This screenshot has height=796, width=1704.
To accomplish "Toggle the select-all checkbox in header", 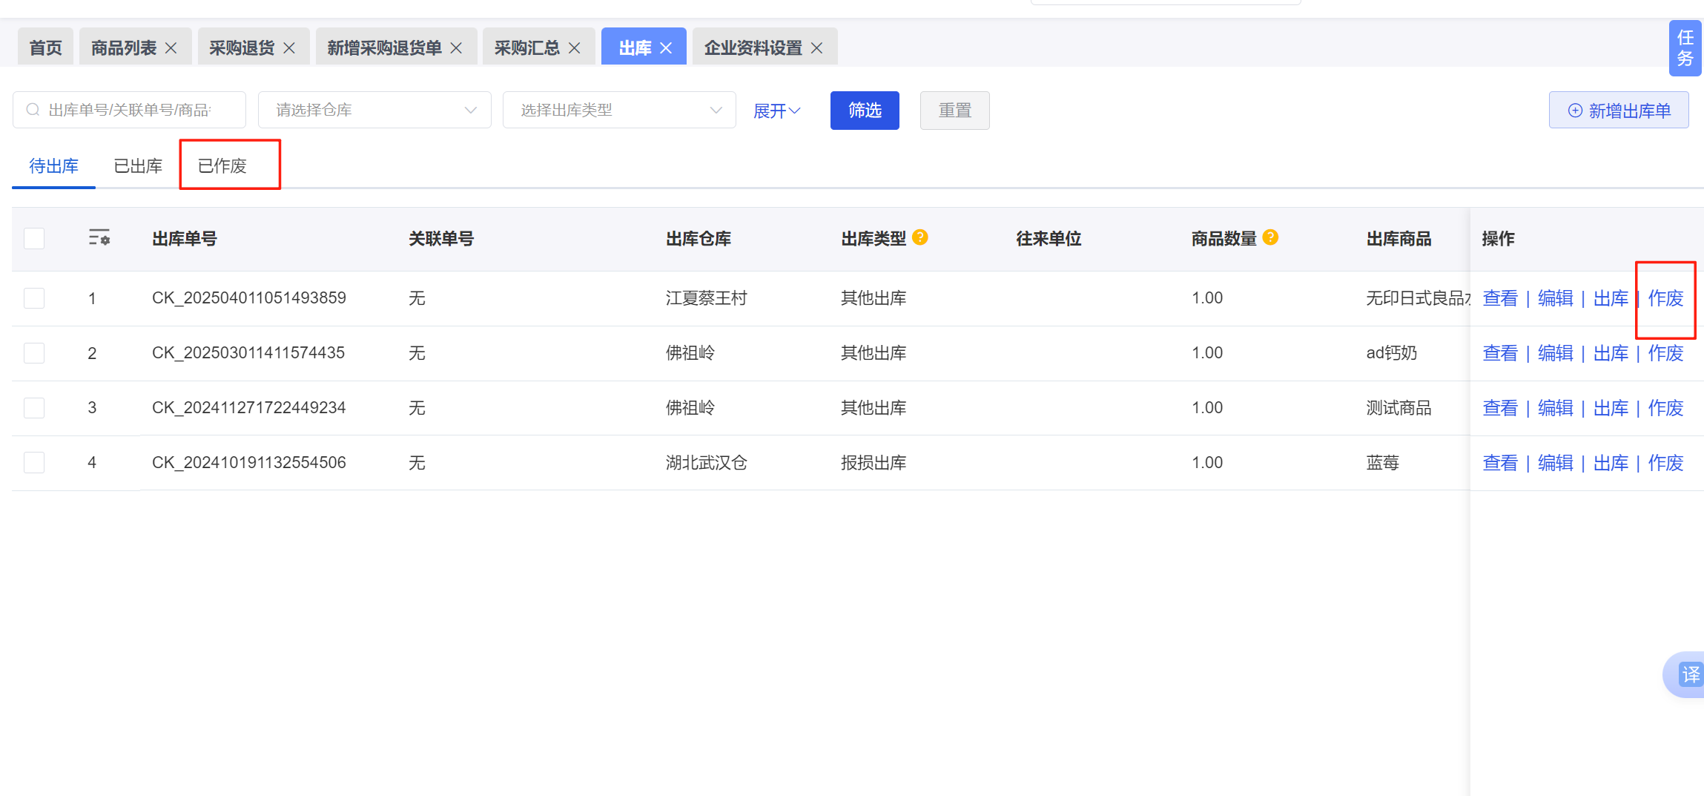I will click(x=34, y=239).
